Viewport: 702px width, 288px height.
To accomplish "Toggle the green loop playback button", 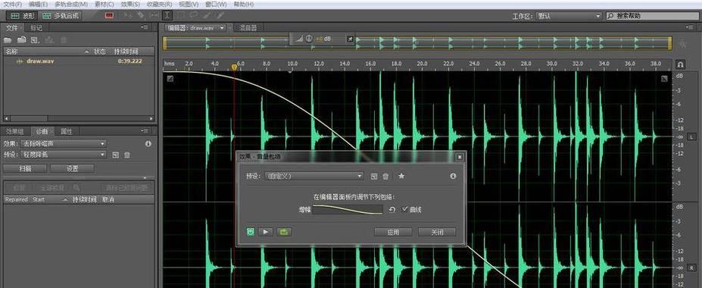I will coord(284,232).
